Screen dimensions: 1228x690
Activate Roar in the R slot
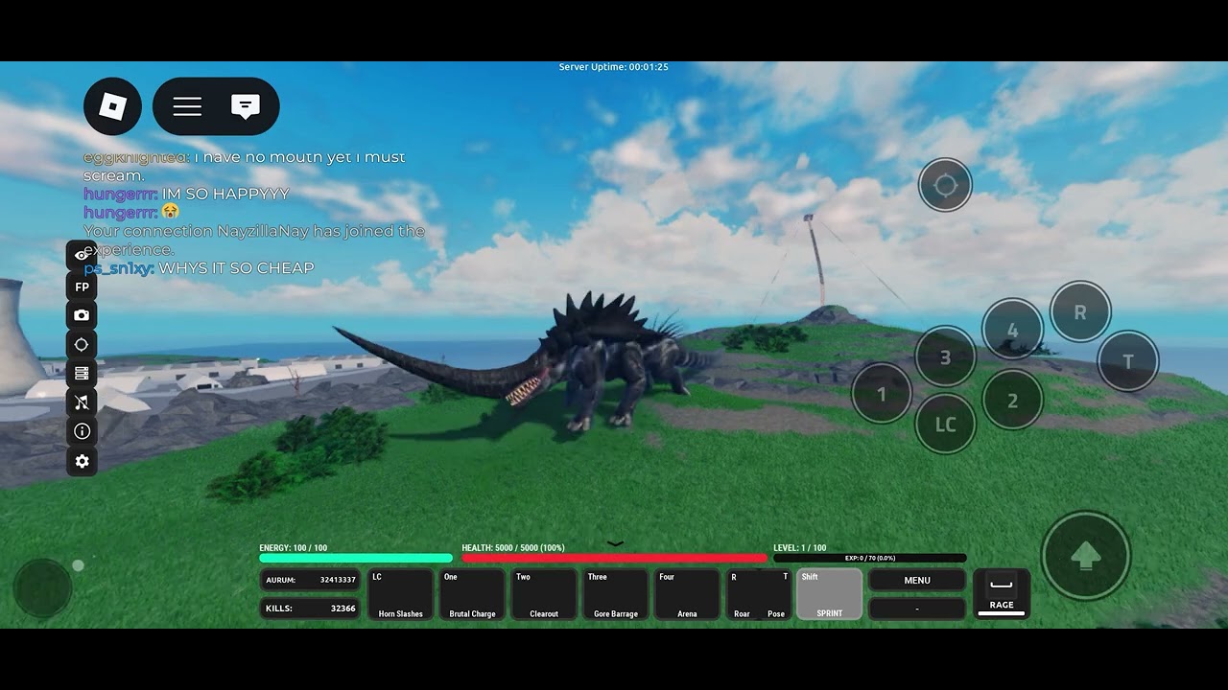click(x=742, y=594)
